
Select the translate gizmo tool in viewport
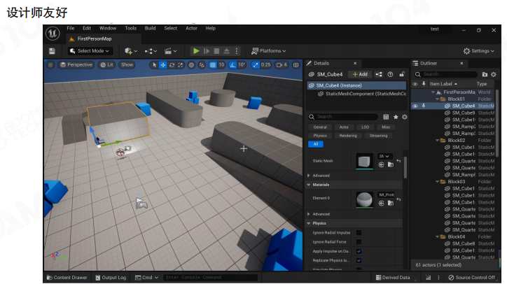click(164, 65)
